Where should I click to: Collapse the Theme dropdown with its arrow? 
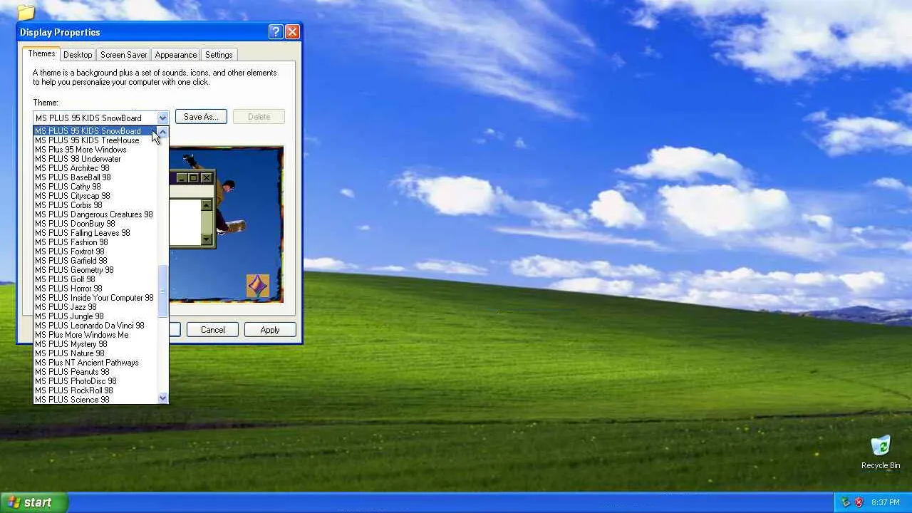[x=162, y=118]
